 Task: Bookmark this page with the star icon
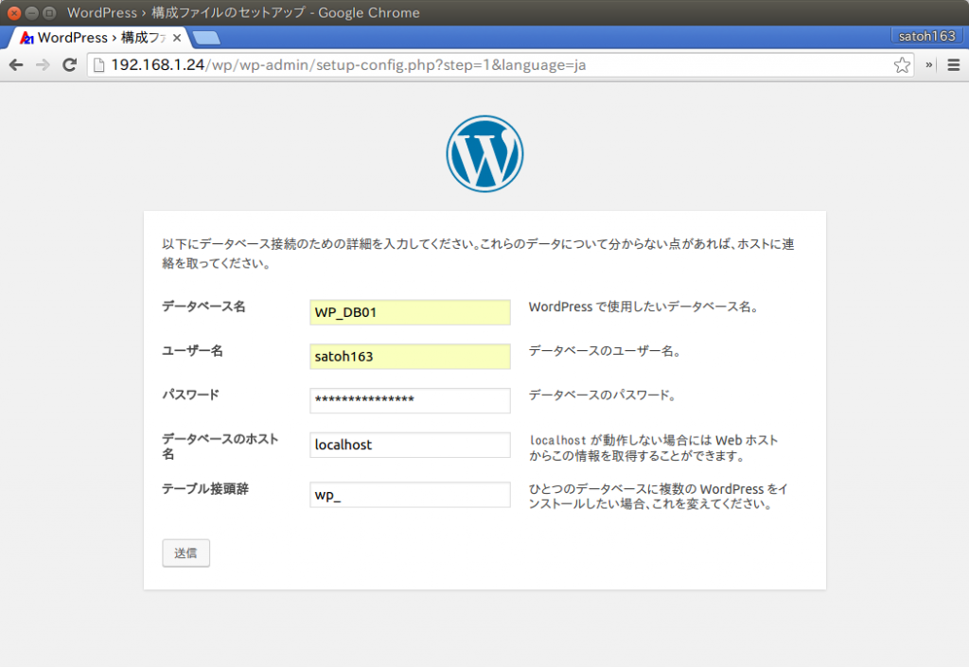tap(902, 65)
